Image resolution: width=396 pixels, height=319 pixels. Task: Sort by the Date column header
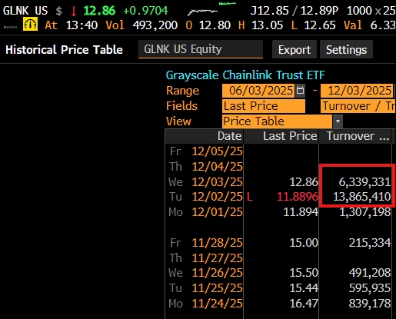click(x=205, y=136)
